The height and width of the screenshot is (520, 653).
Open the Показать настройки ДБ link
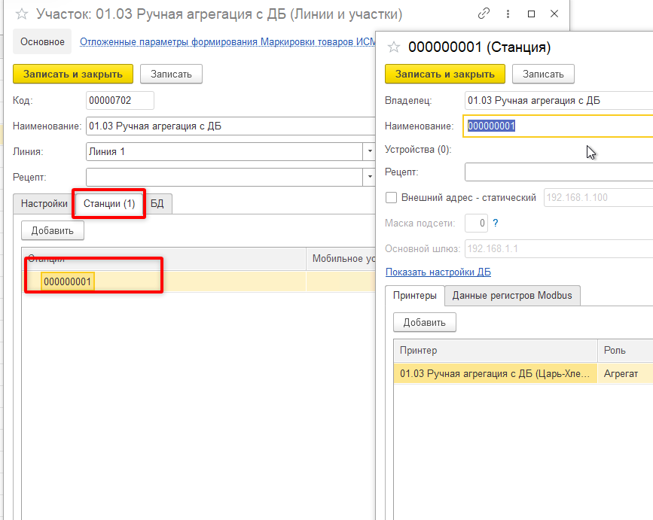(x=438, y=272)
